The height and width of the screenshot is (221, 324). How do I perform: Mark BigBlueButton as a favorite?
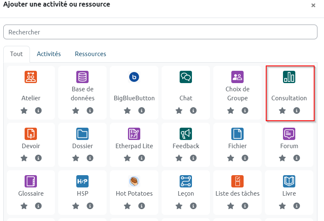[x=127, y=110]
